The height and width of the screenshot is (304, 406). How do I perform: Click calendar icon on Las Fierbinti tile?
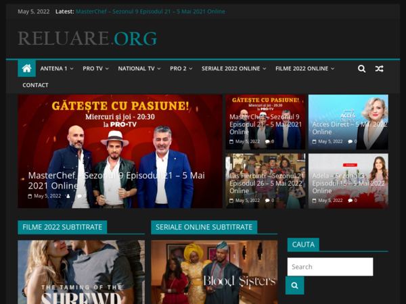(x=231, y=201)
